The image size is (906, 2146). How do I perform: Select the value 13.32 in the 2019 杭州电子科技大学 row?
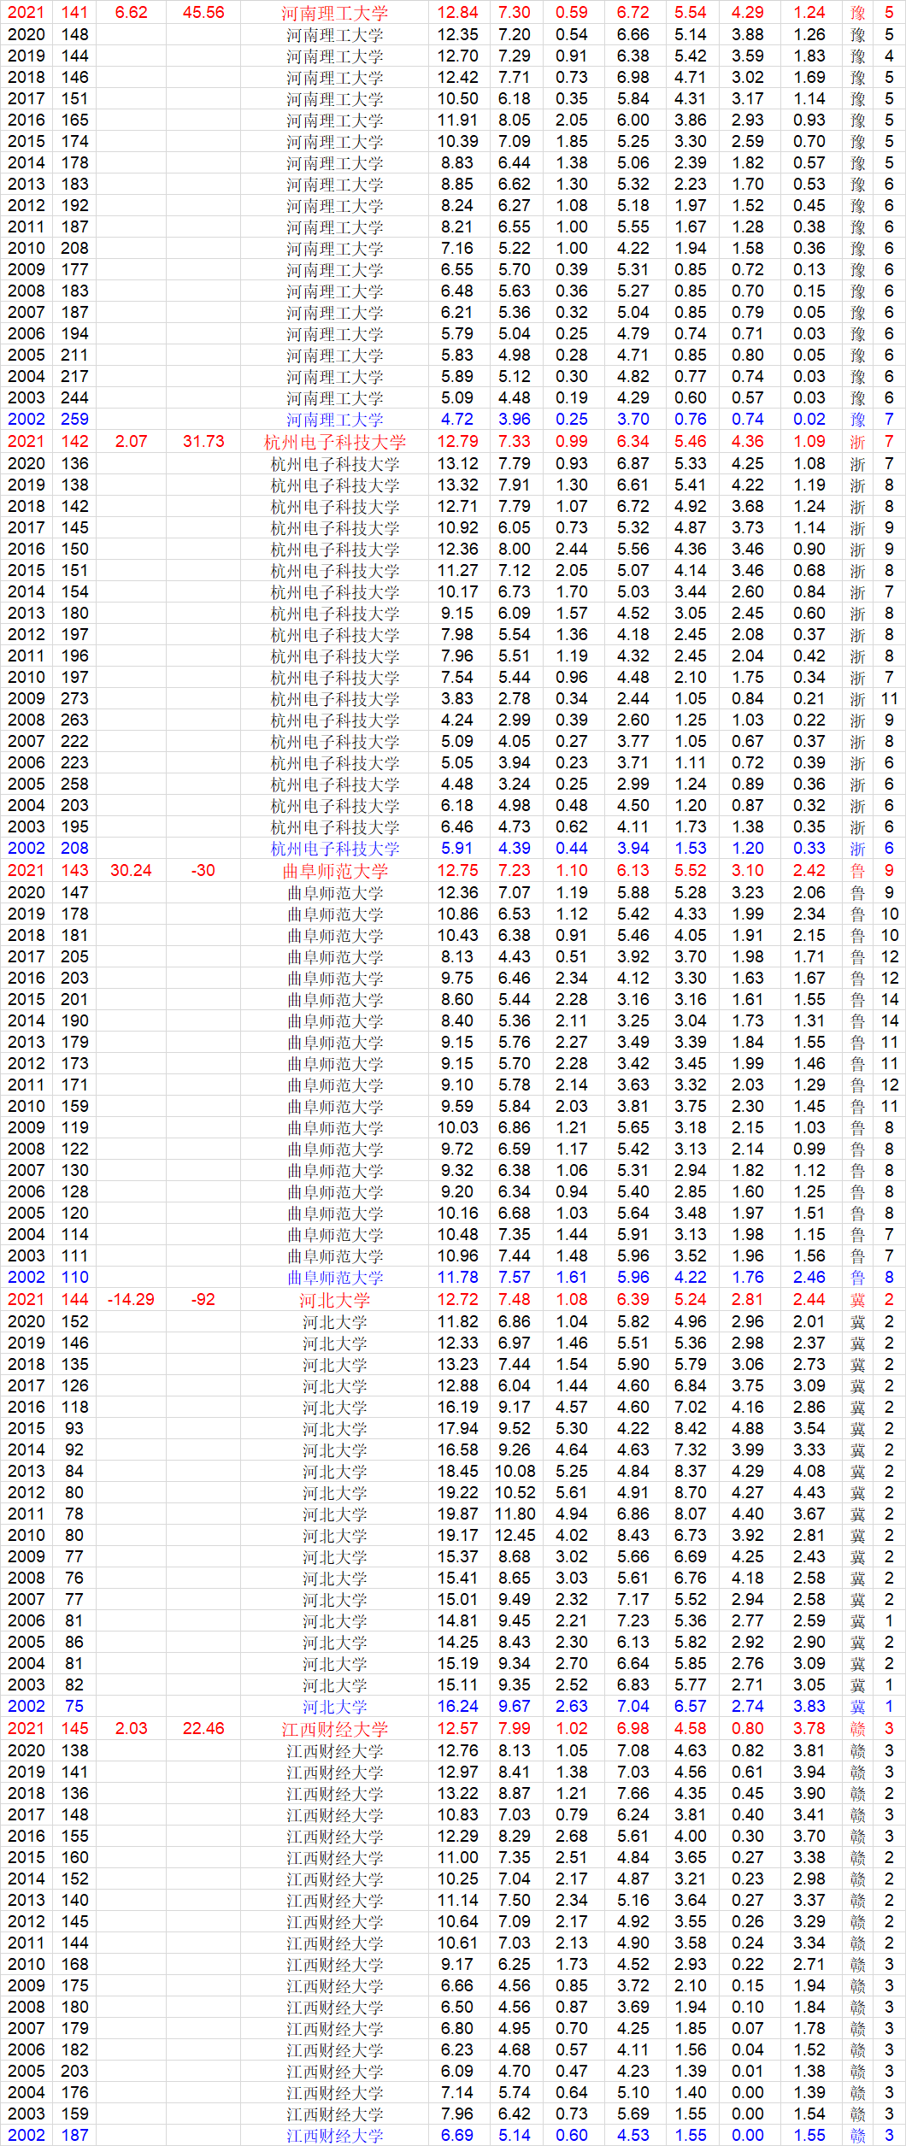coord(457,485)
